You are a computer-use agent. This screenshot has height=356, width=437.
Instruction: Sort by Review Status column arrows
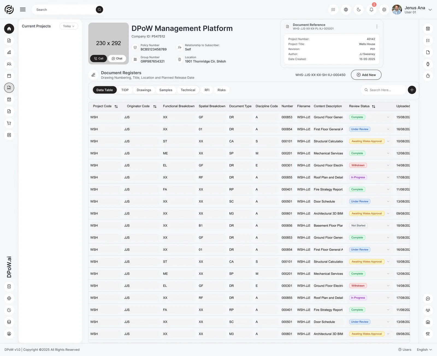pyautogui.click(x=374, y=106)
